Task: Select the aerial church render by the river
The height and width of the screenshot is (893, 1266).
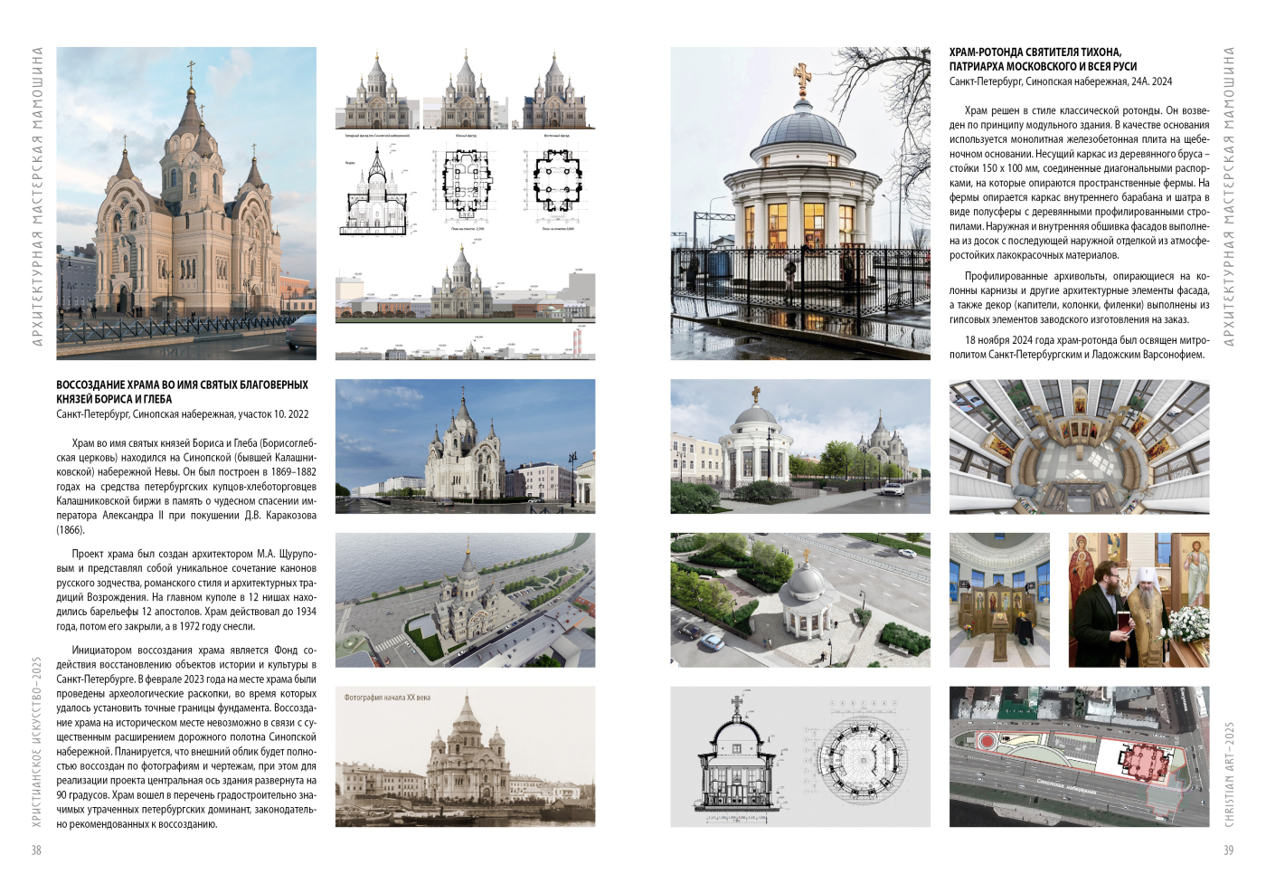Action: pos(466,600)
